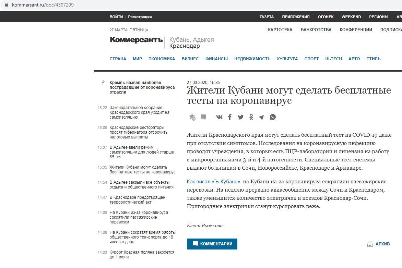
Task: Click the Коммерсантъ logo
Action: (x=136, y=40)
